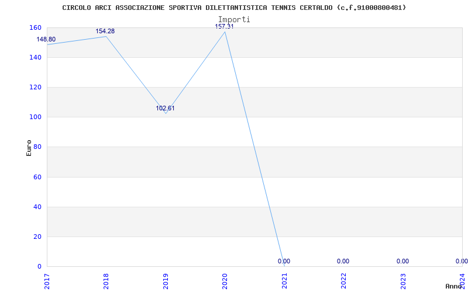Click the 154.28 data label for 2018

[105, 32]
